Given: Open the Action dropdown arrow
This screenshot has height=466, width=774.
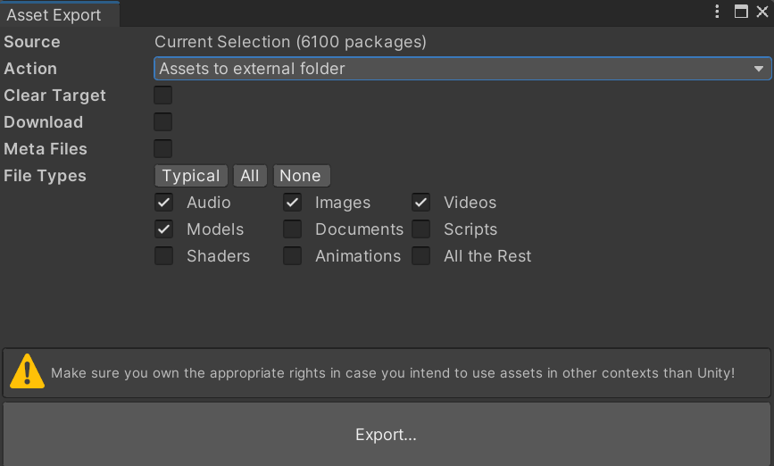Looking at the screenshot, I should coord(759,69).
